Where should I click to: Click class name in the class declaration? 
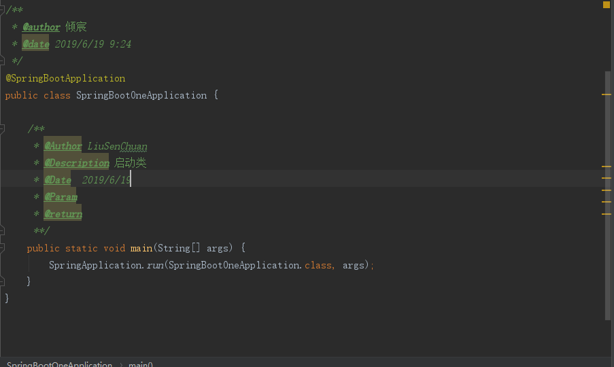coord(141,95)
